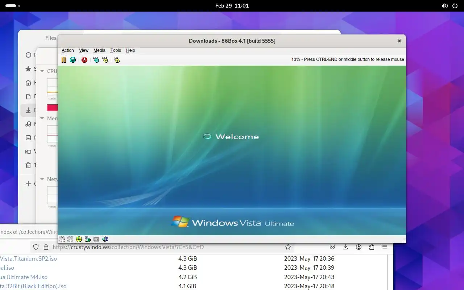Select Pictures icon in Files sidebar
Image resolution: width=464 pixels, height=290 pixels.
point(28,138)
